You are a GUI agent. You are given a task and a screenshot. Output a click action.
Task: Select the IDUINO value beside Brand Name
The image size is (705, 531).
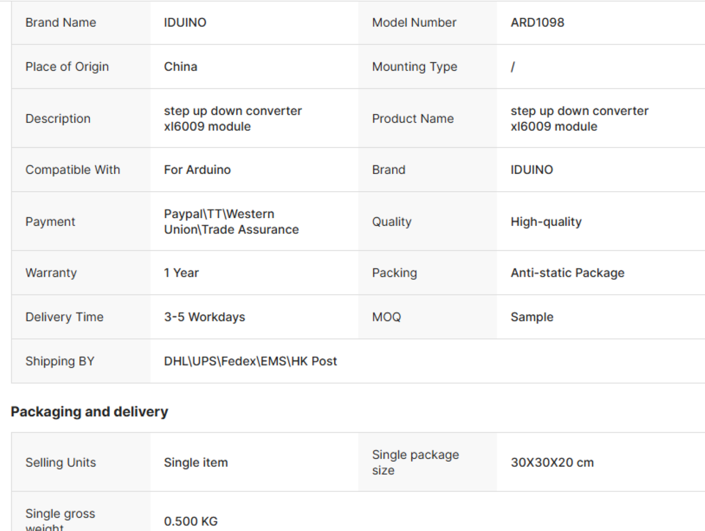[185, 22]
